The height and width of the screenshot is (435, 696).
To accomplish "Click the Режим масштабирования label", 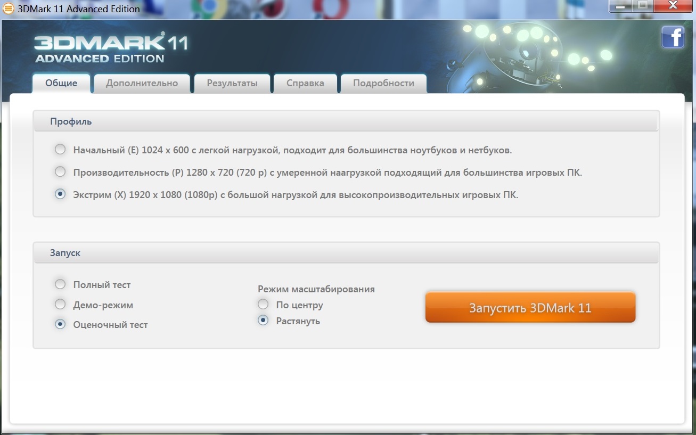I will click(316, 289).
